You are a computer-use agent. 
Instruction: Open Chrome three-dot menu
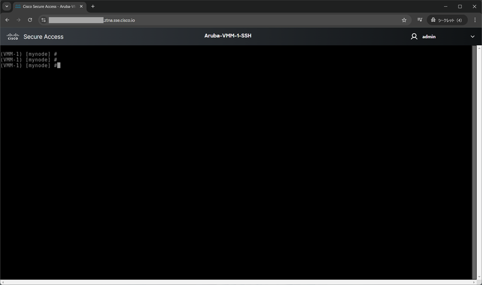click(475, 20)
